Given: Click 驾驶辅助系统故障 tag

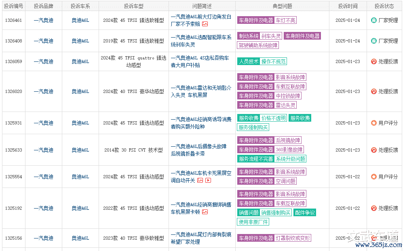Looking at the screenshot, I should [x=258, y=45].
